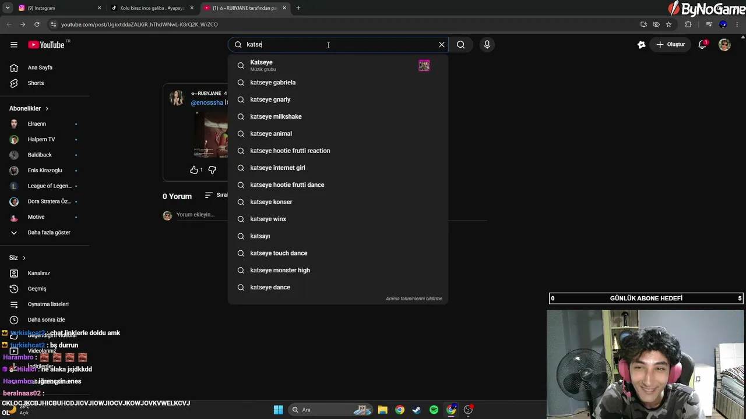Open the RUBYJANE author avatar
The height and width of the screenshot is (419, 746).
(x=177, y=98)
